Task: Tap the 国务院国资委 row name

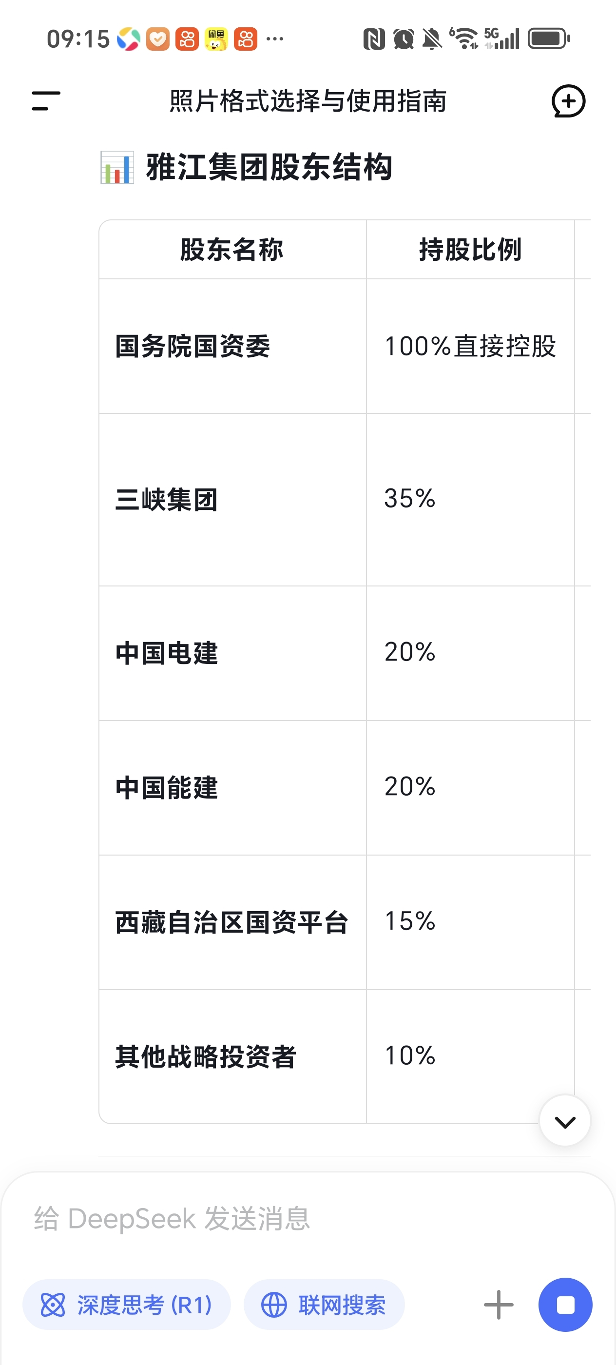Action: tap(193, 347)
